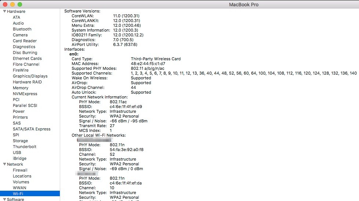This screenshot has height=201, width=359.
Task: Select Audio in the sidebar
Action: pos(18,23)
